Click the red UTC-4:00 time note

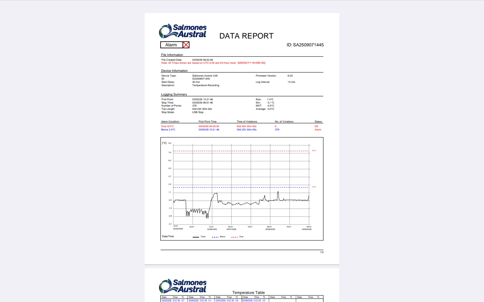pos(213,63)
